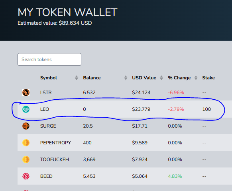Click SURGE balance 20.5

click(x=88, y=126)
